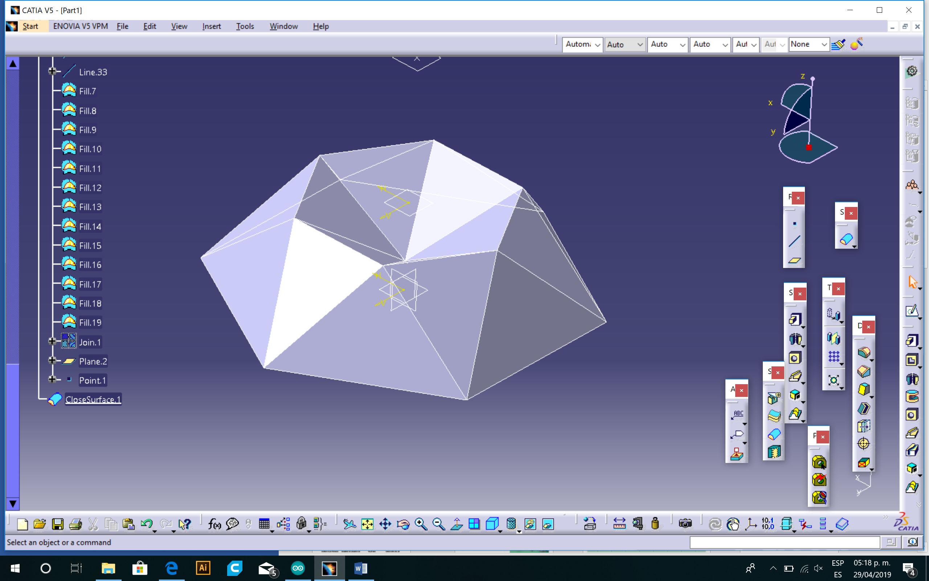The height and width of the screenshot is (581, 929).
Task: Select the Pan view tool
Action: pos(385,524)
